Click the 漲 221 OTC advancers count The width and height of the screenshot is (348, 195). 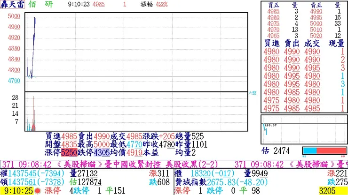click(x=337, y=173)
